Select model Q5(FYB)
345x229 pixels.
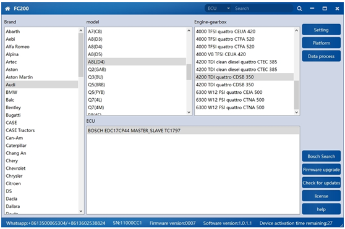click(x=137, y=92)
